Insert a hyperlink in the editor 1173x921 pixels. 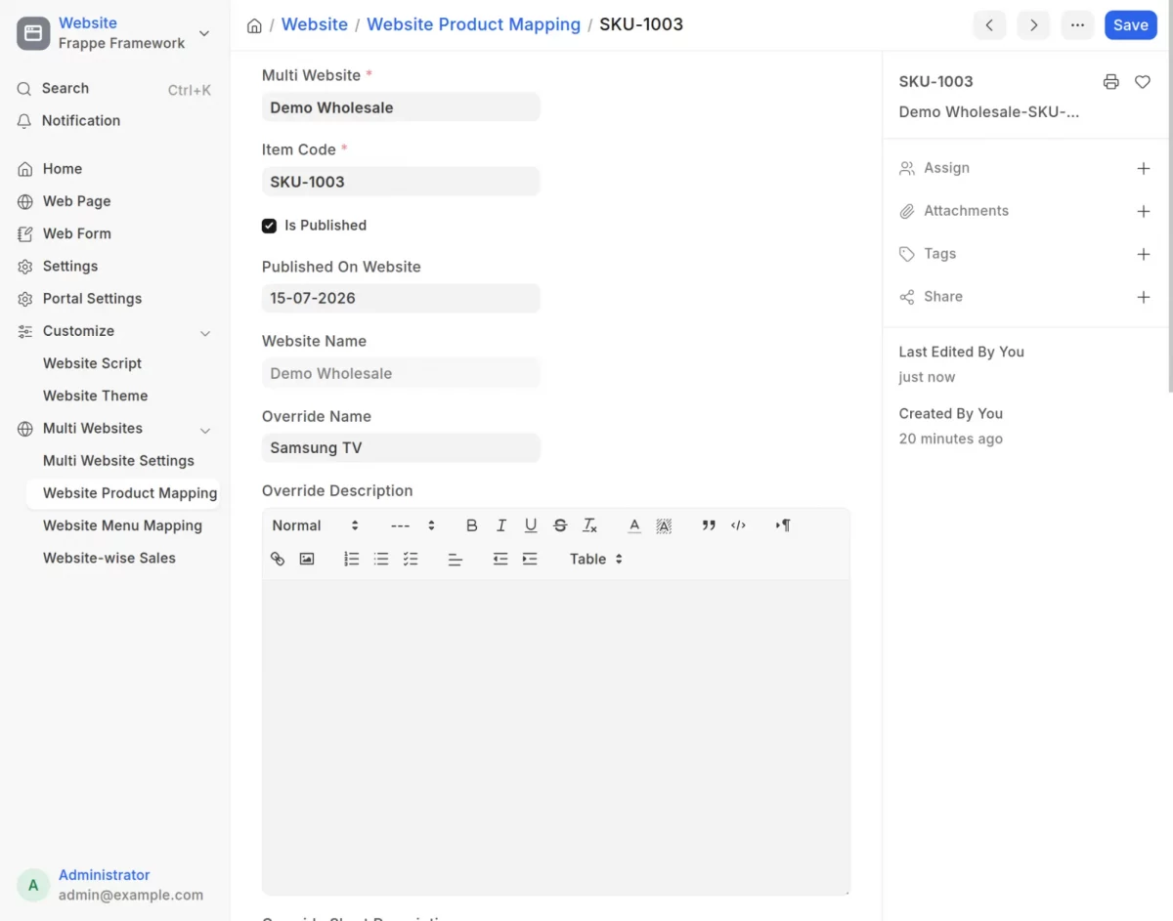(278, 559)
